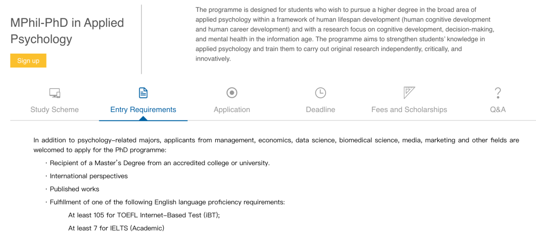536x246 pixels.
Task: Go to the Deadline tab
Action: [x=320, y=110]
